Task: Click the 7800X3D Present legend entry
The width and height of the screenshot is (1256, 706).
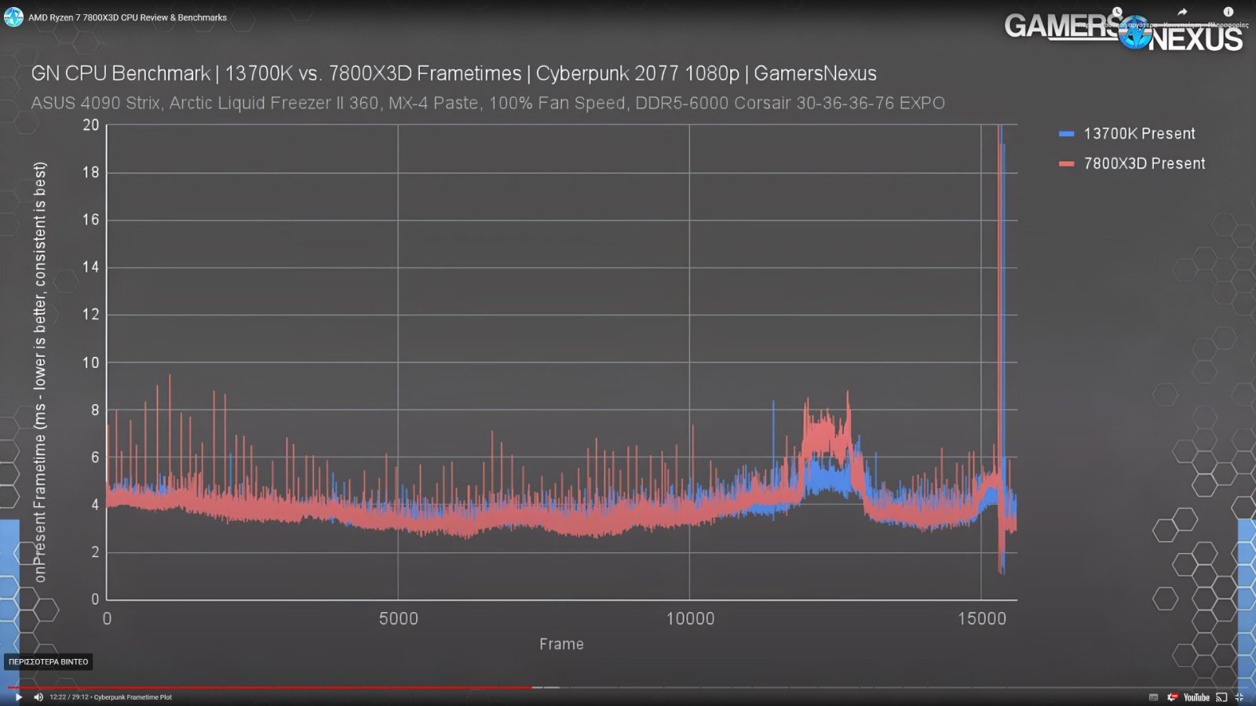Action: (x=1131, y=164)
